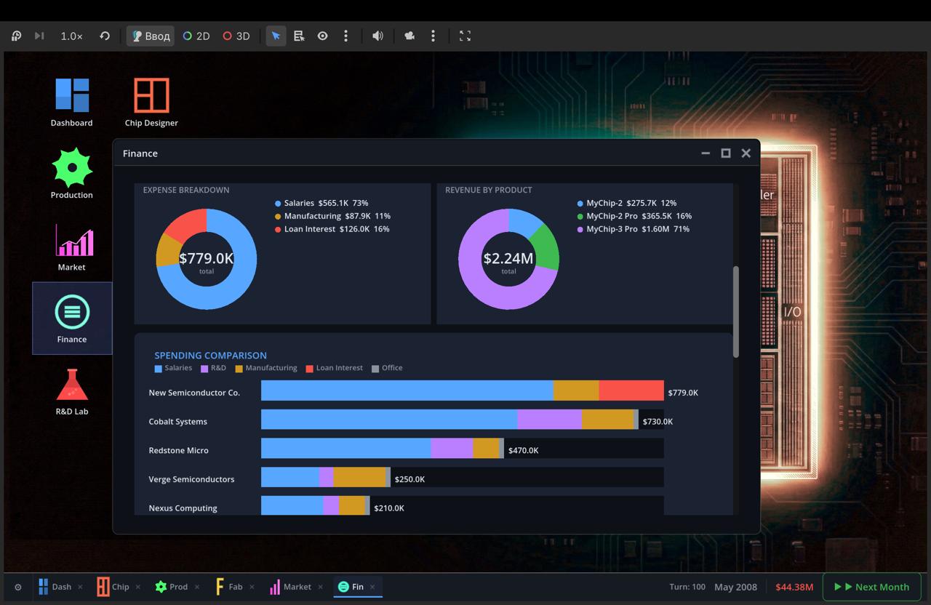Switch to the Fab taskbar tab
The image size is (931, 605).
coord(229,587)
